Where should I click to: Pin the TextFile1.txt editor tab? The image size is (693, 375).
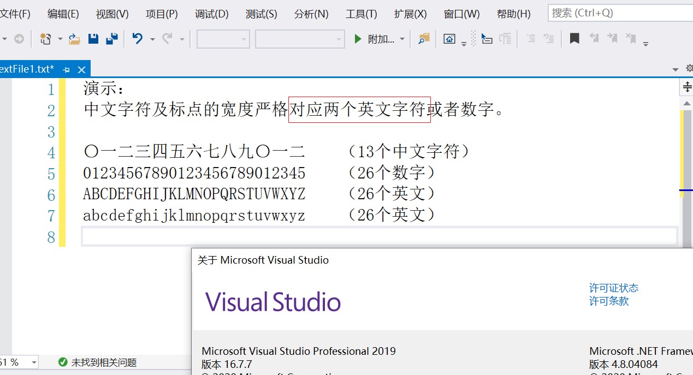click(x=66, y=69)
